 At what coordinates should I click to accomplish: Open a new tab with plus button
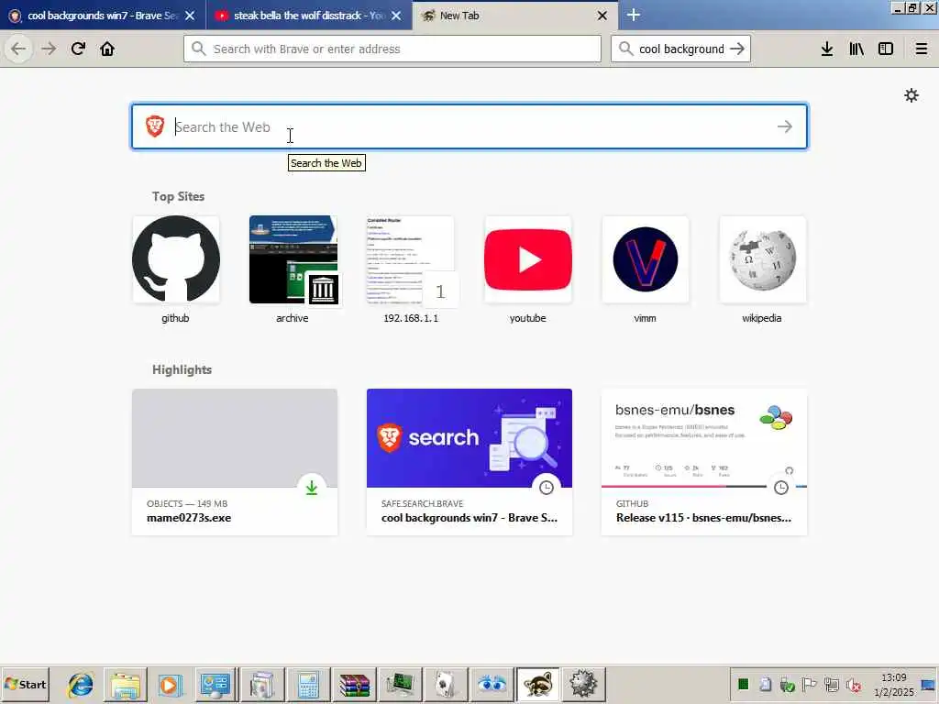pos(634,15)
